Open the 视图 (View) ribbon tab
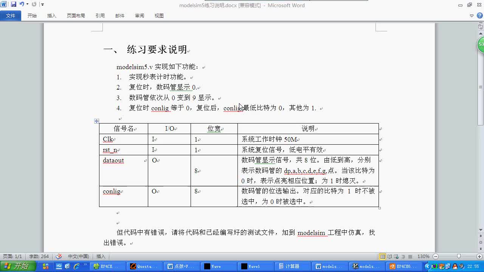Image resolution: width=484 pixels, height=272 pixels. point(159,15)
